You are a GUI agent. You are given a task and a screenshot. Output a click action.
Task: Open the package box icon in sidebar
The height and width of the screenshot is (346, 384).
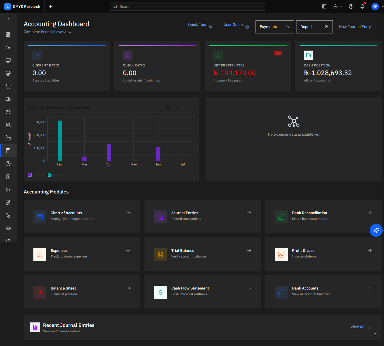point(8,112)
